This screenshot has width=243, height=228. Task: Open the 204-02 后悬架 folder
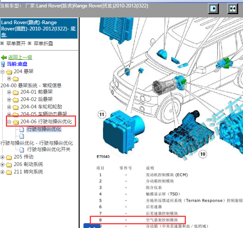(x=37, y=99)
